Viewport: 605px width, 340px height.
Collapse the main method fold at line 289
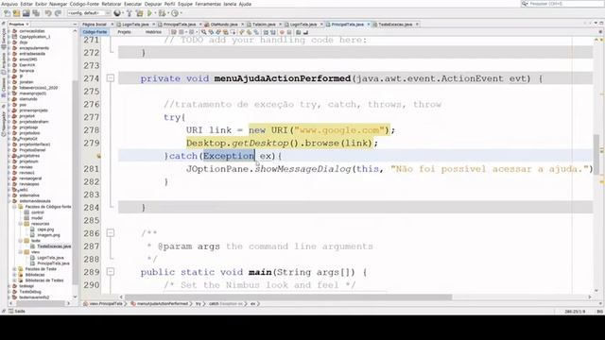(111, 272)
